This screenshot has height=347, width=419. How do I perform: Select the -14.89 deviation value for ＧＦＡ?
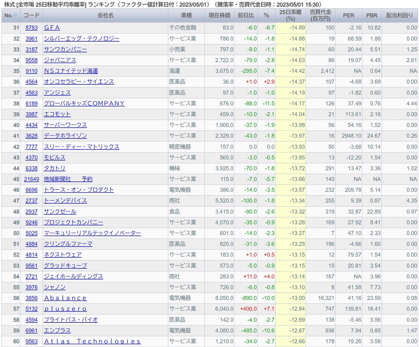pyautogui.click(x=298, y=28)
